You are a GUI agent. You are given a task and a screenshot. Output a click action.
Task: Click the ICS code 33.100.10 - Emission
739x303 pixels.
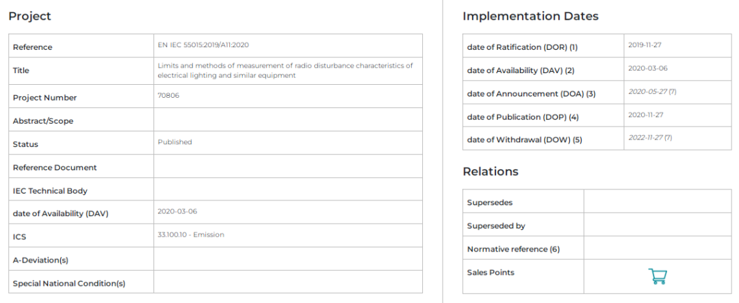click(190, 235)
